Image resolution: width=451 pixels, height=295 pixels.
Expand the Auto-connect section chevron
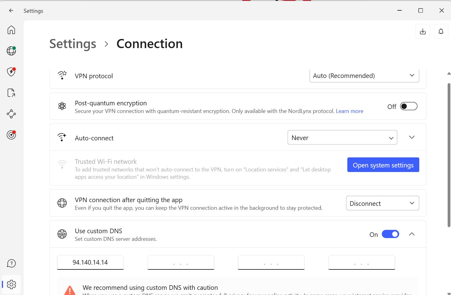pos(412,137)
